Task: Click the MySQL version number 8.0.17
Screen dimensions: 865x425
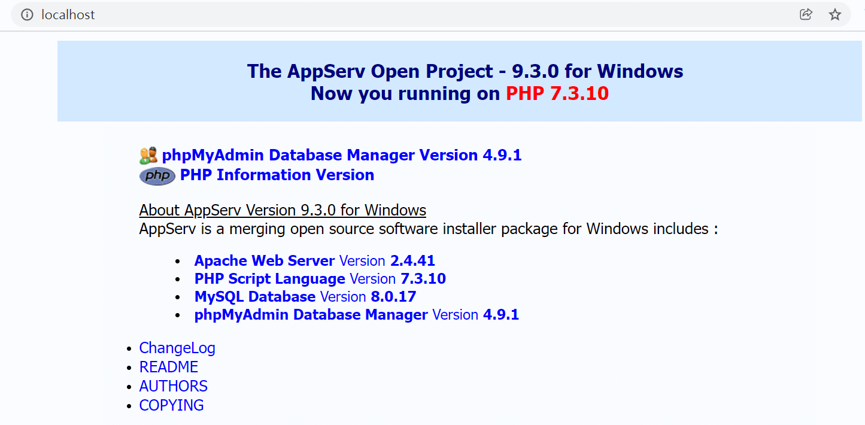Action: 393,297
